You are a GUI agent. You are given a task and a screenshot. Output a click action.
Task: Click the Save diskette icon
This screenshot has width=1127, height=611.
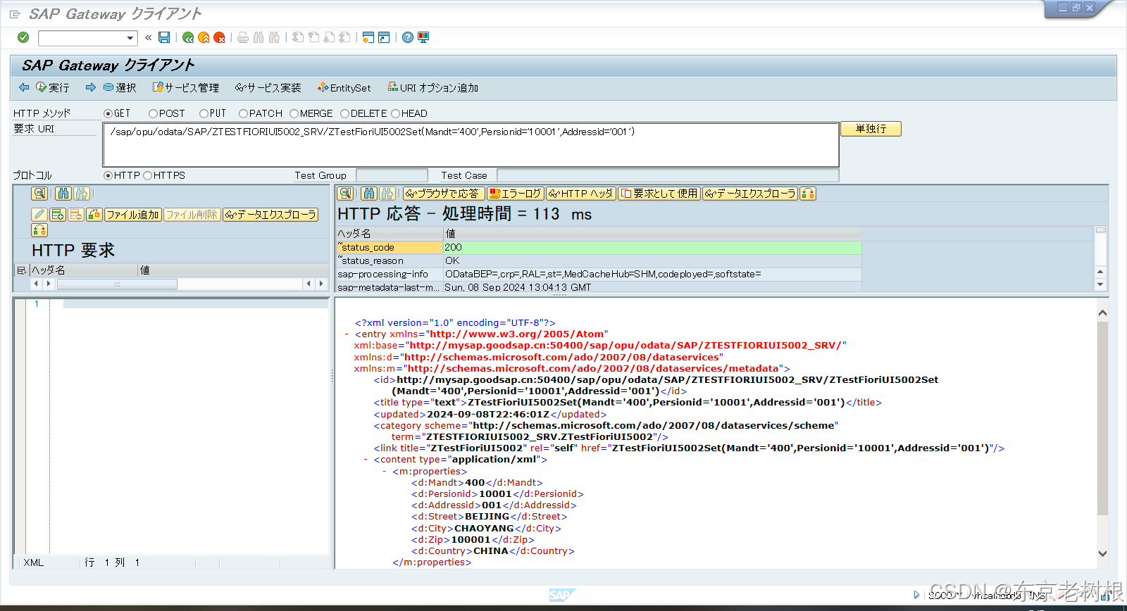click(164, 37)
